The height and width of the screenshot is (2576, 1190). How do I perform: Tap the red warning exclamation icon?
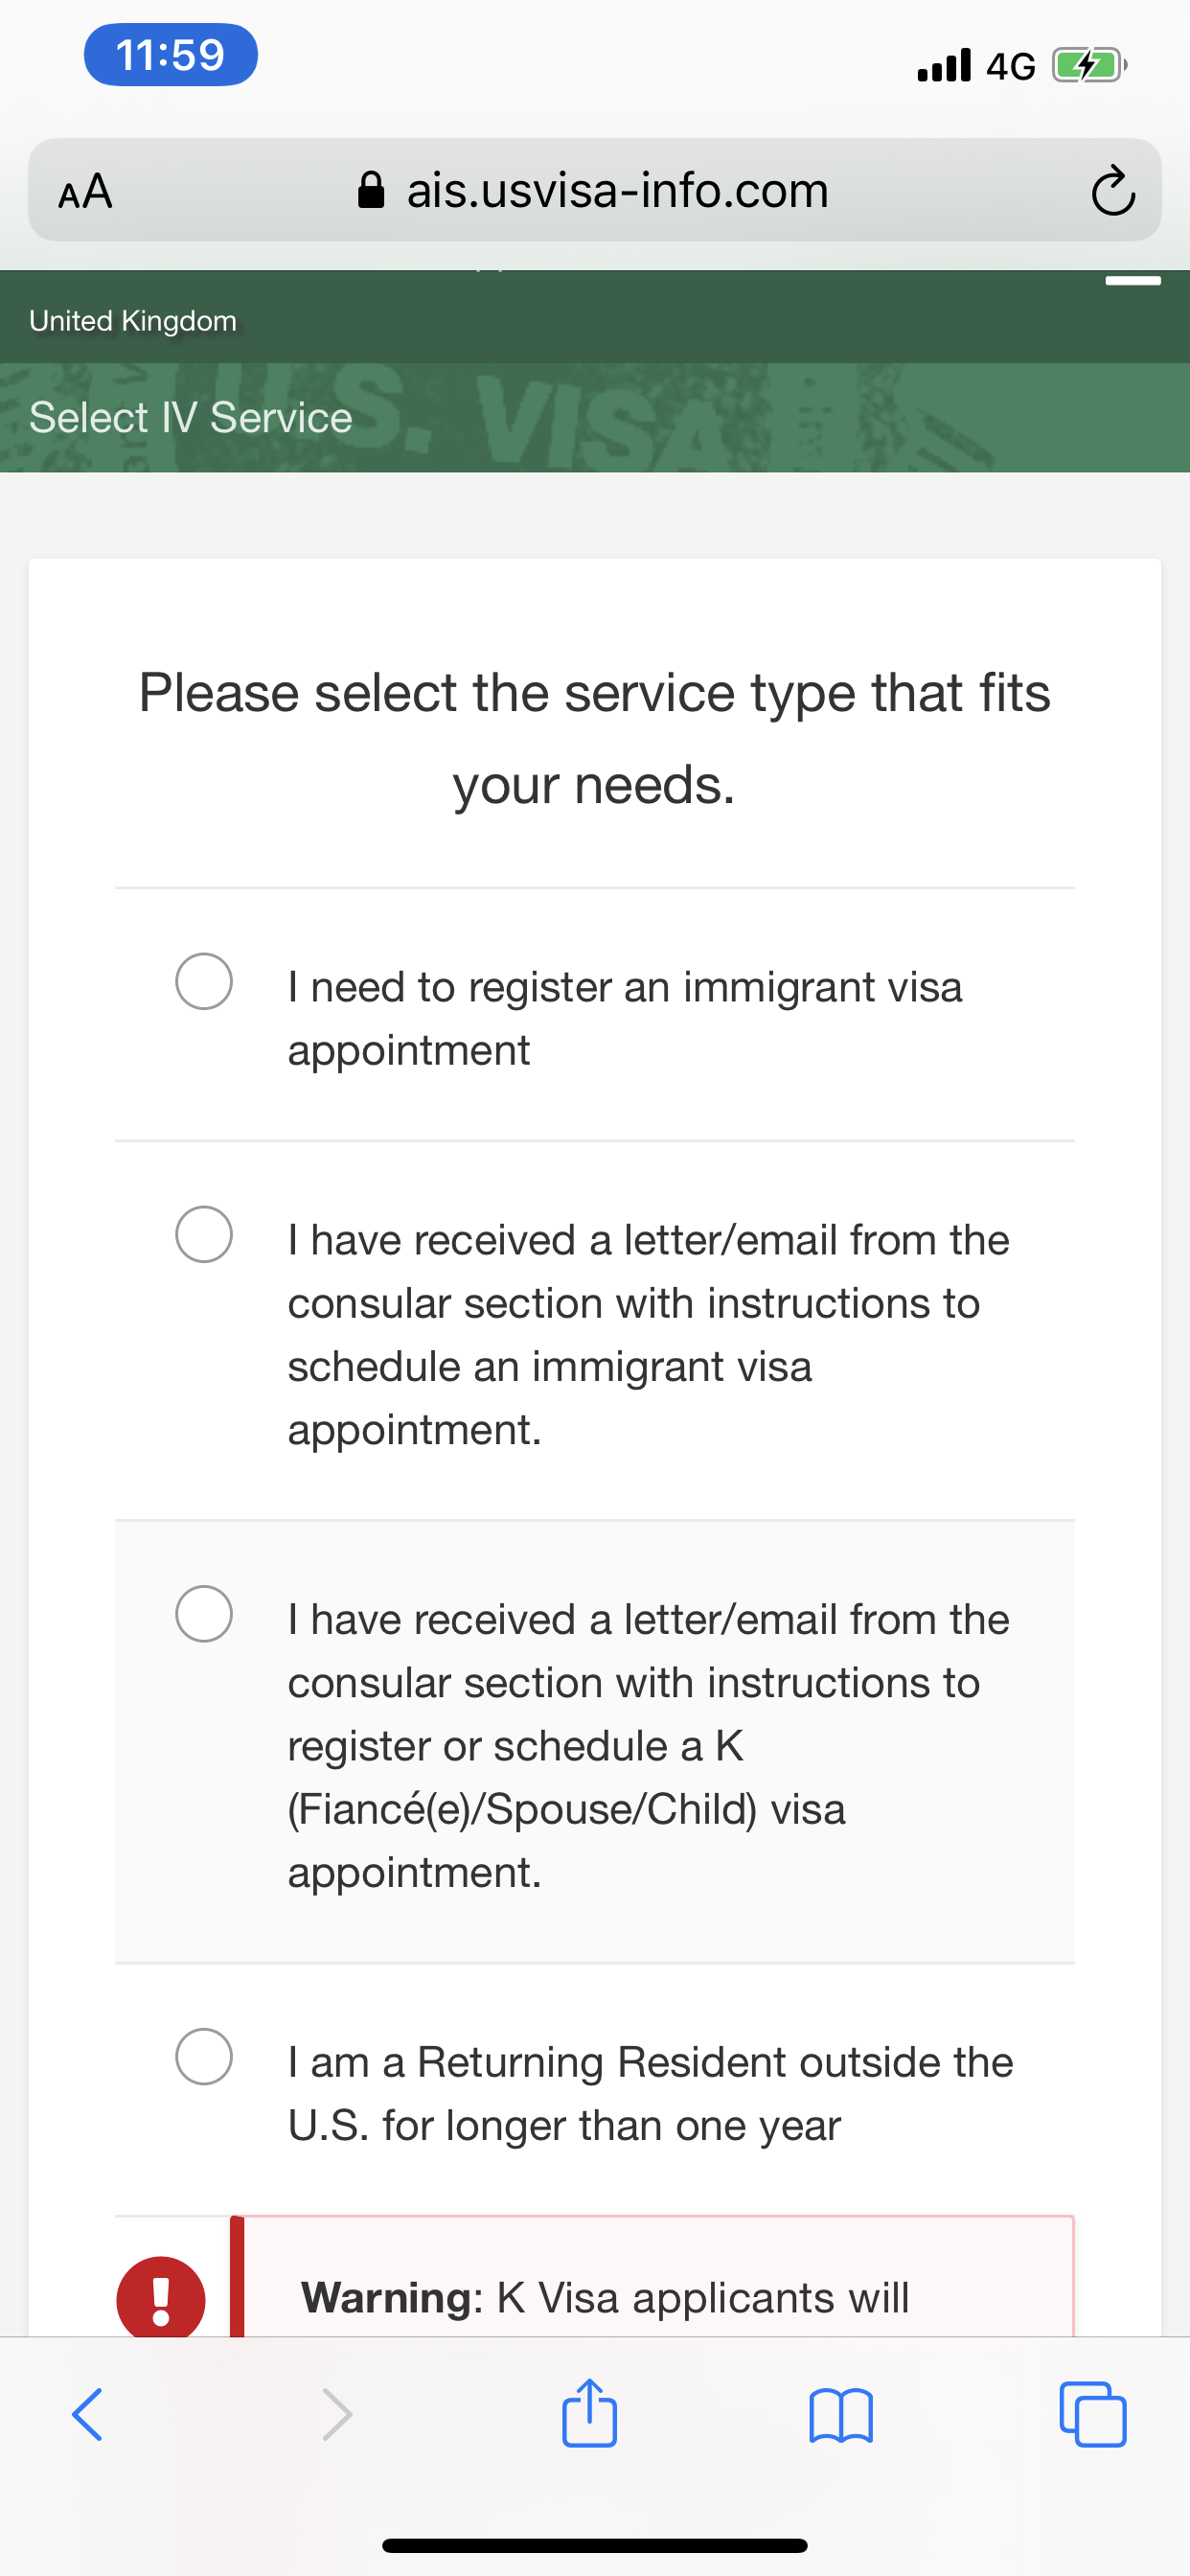(161, 2297)
